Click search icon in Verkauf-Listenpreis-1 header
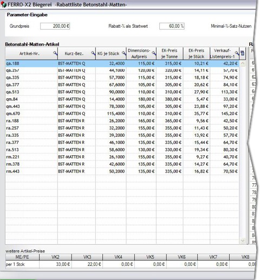260x280 pixels. [x=237, y=53]
